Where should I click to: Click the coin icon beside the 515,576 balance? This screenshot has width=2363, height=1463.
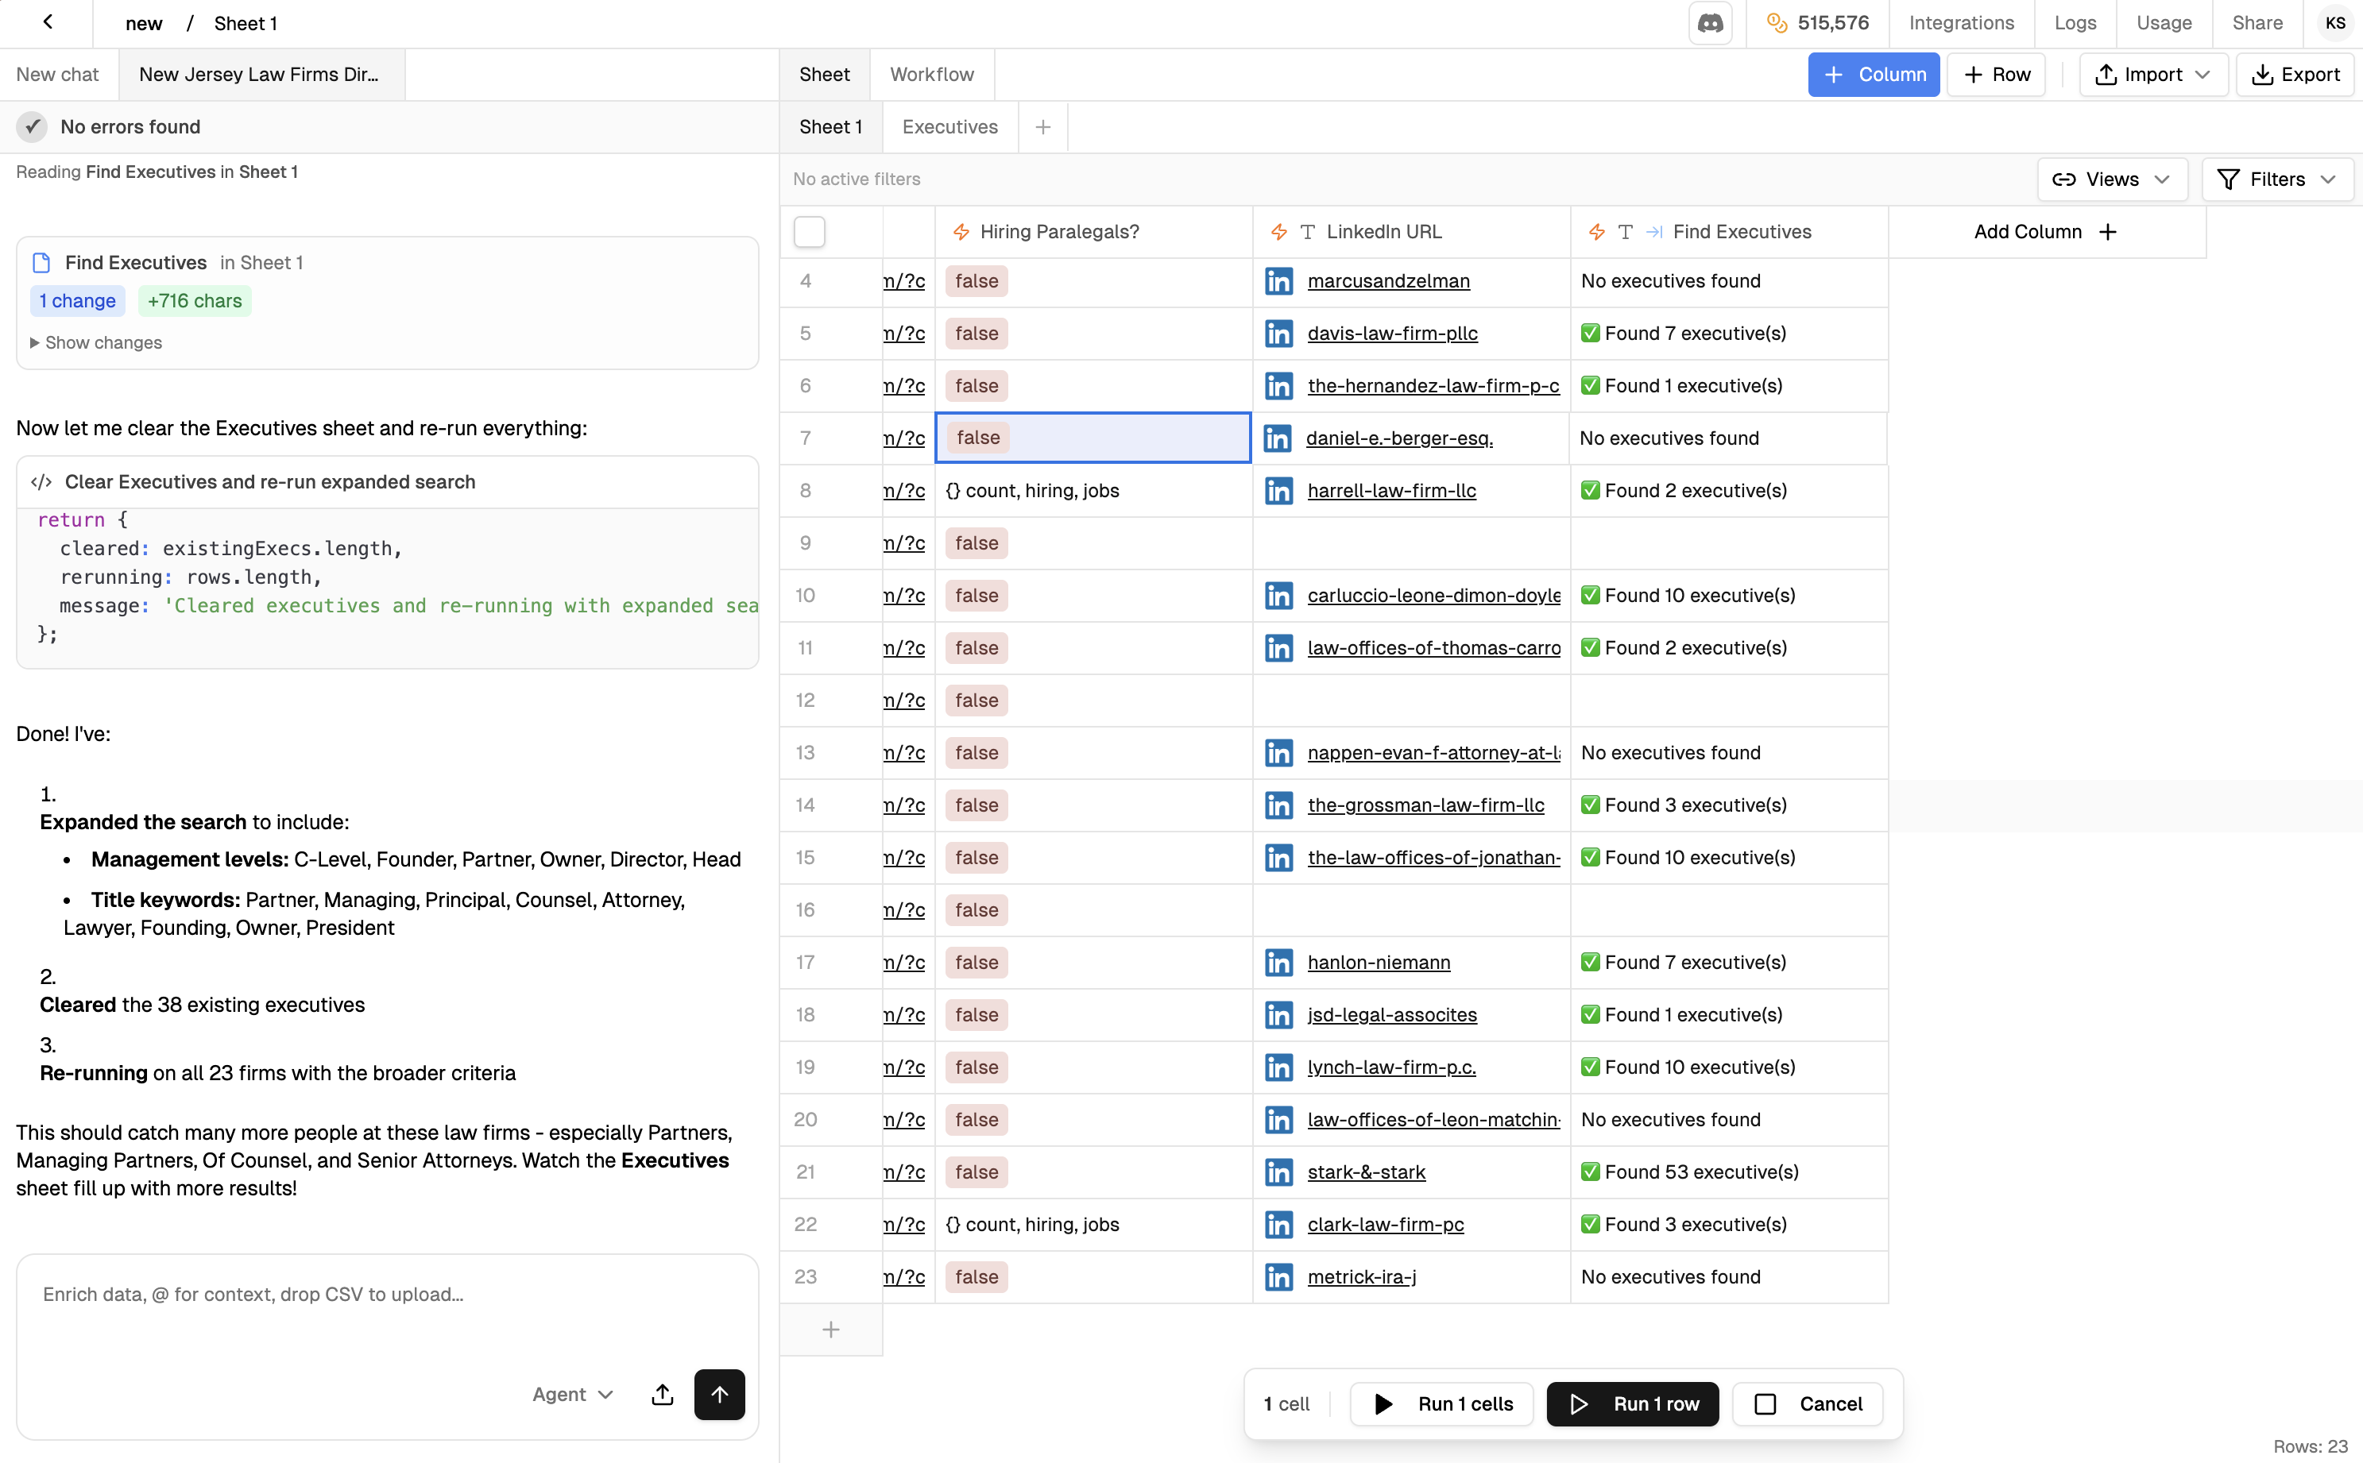coord(1776,22)
